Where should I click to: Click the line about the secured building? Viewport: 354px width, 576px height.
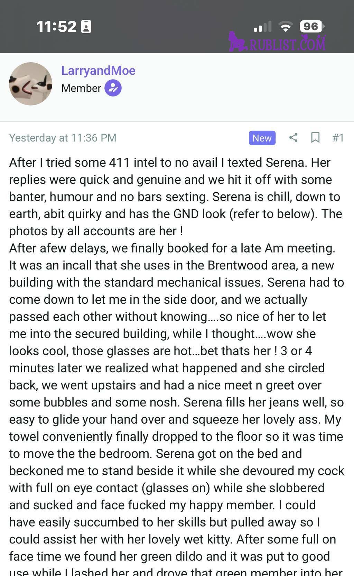(x=162, y=334)
